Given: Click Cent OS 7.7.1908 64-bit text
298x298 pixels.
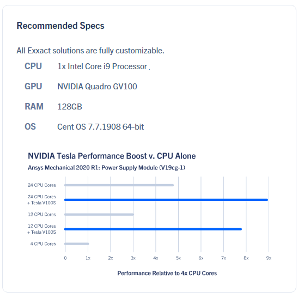Looking at the screenshot, I should point(101,127).
